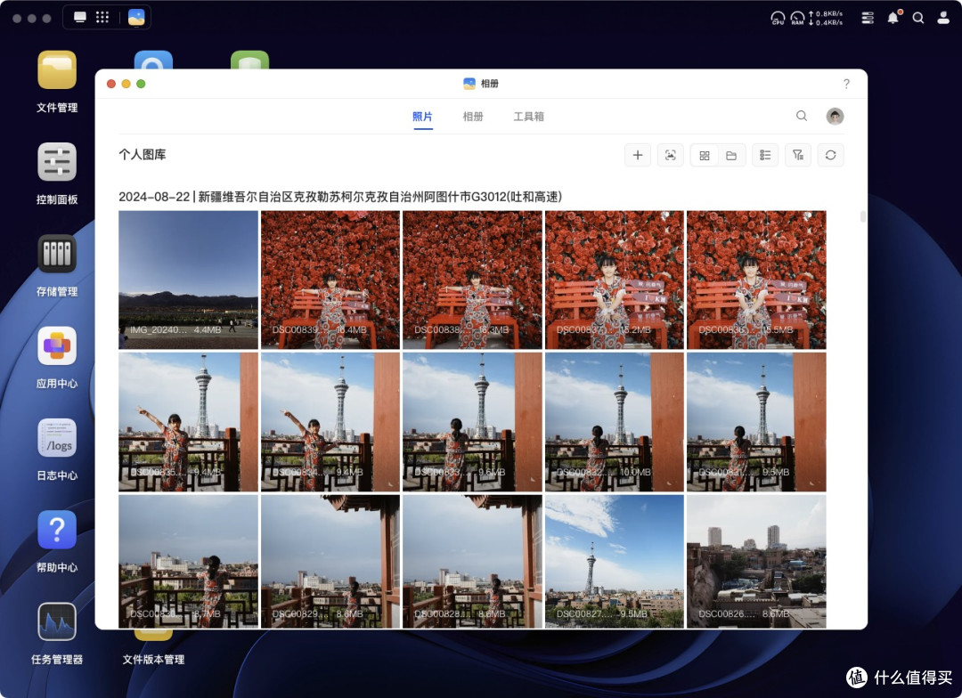This screenshot has width=962, height=698.
Task: Open 帮助中心 question mark icon
Action: coord(57,530)
